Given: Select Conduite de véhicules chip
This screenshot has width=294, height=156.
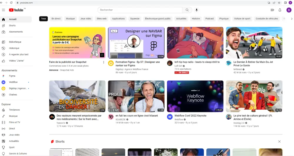Looking at the screenshot, I should pyautogui.click(x=267, y=19).
